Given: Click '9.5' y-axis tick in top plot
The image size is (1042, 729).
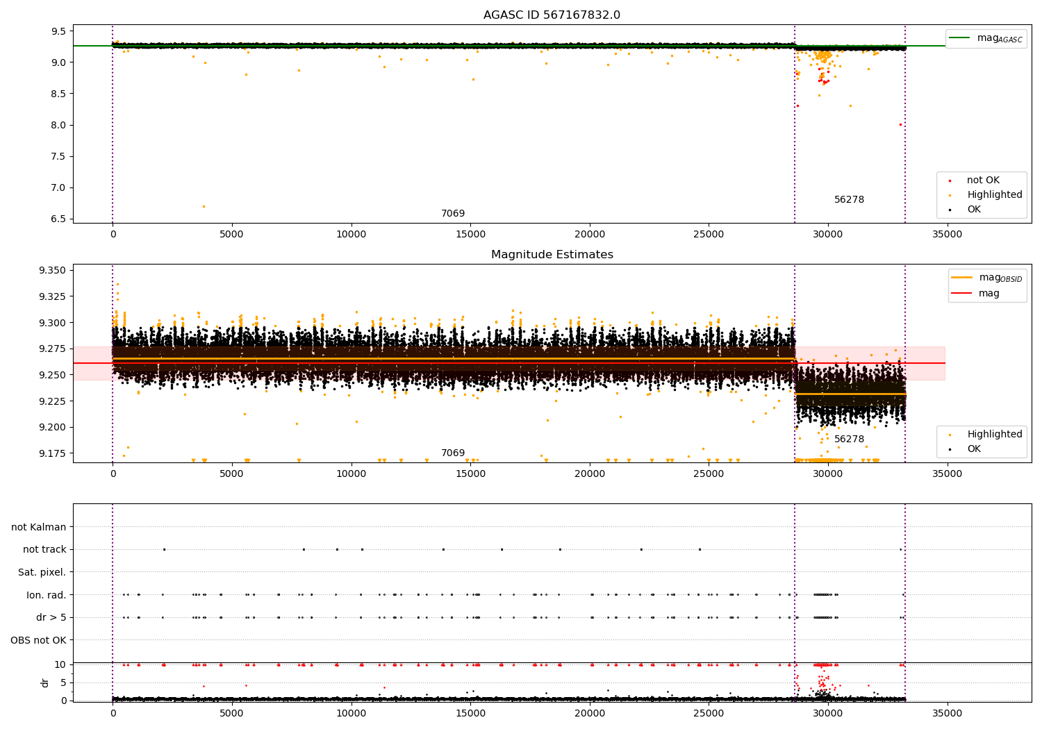Looking at the screenshot, I should click(x=58, y=31).
